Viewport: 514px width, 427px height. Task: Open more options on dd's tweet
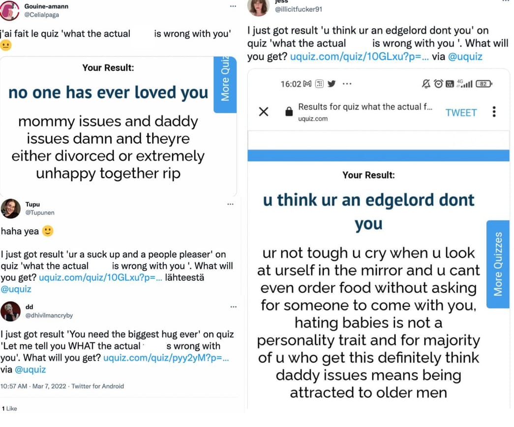(233, 306)
